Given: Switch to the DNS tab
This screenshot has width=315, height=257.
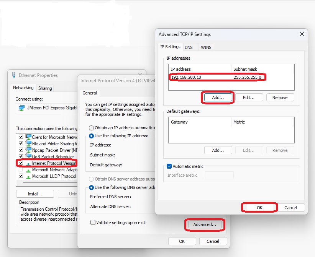Looking at the screenshot, I should click(x=189, y=47).
